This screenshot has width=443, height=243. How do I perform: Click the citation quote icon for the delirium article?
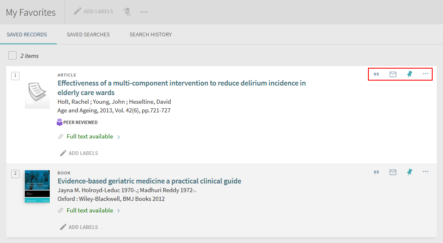click(x=376, y=74)
